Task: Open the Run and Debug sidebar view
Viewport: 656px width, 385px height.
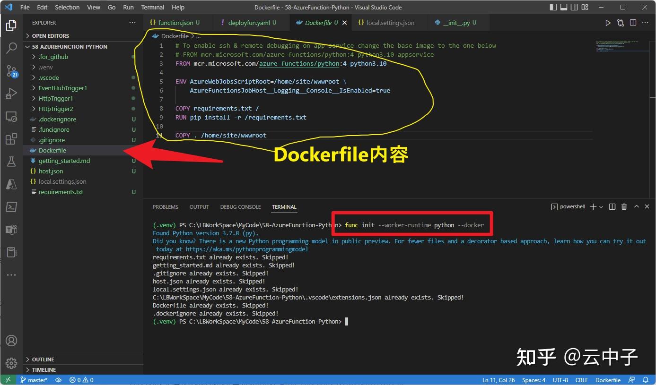Action: point(11,94)
